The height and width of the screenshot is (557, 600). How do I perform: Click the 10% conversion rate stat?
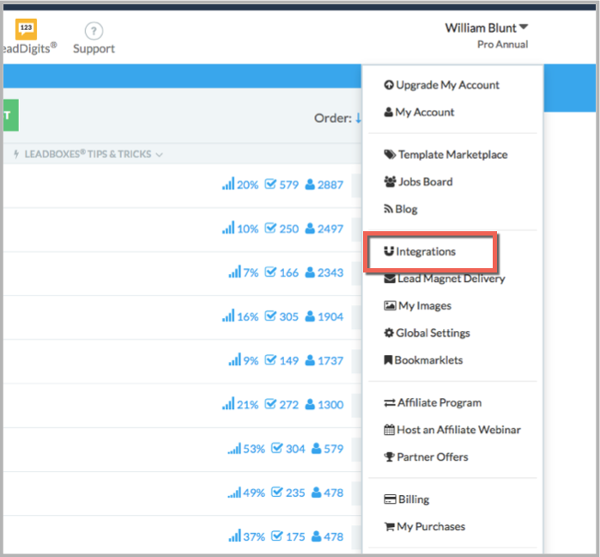point(240,229)
